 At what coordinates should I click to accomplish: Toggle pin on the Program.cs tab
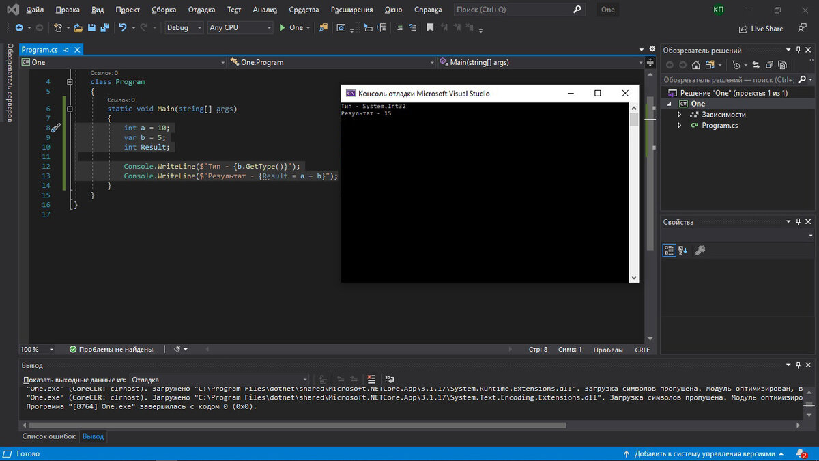67,50
